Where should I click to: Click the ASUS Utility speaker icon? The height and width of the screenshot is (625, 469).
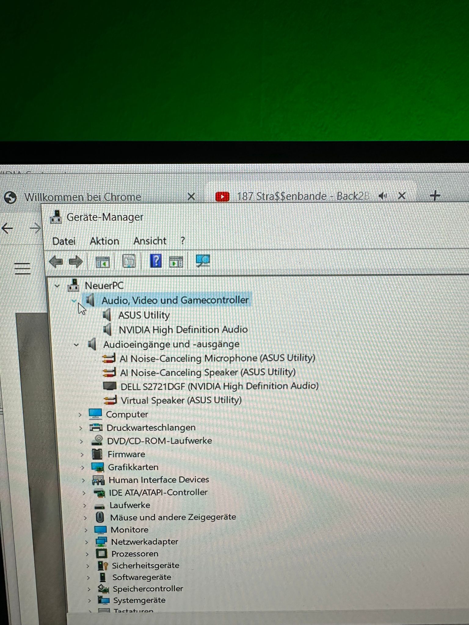coord(107,315)
